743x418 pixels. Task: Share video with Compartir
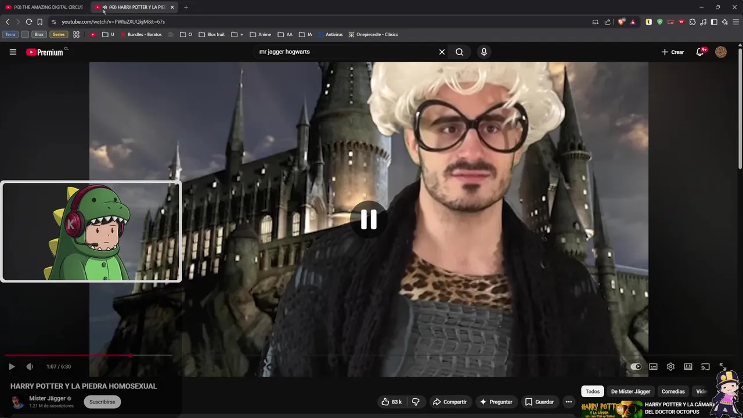(450, 402)
